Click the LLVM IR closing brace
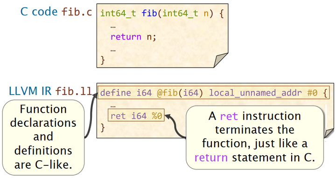 103,128
